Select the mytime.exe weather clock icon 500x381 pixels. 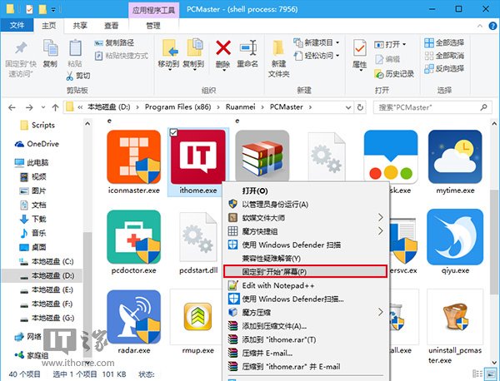pos(455,156)
